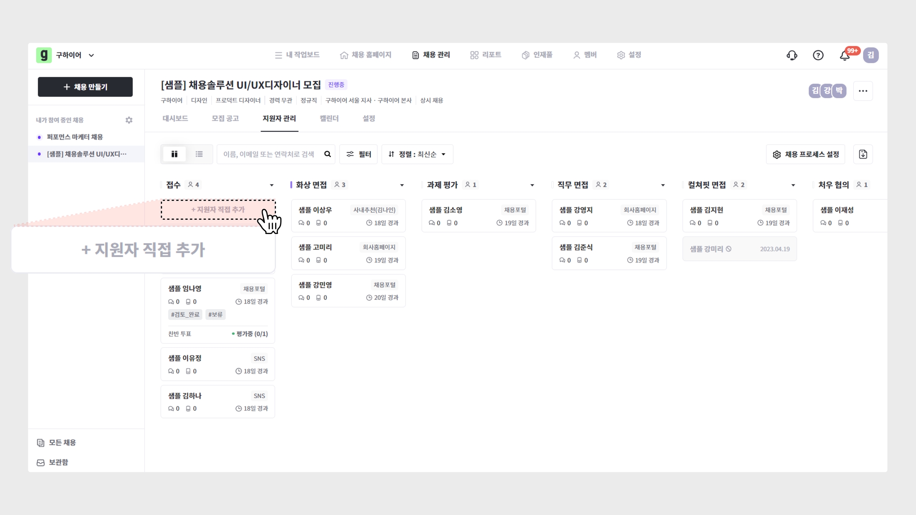Click the 진행중 status badge
Viewport: 916px width, 515px height.
[336, 85]
